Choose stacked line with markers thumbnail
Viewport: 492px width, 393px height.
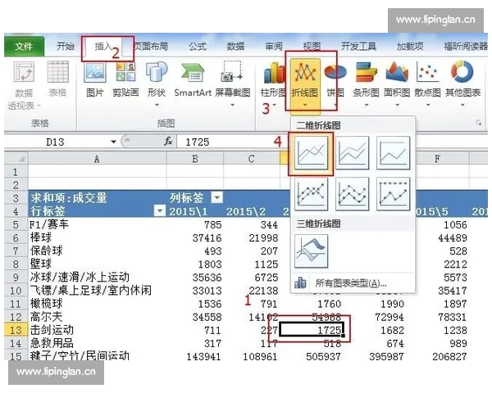[x=352, y=194]
